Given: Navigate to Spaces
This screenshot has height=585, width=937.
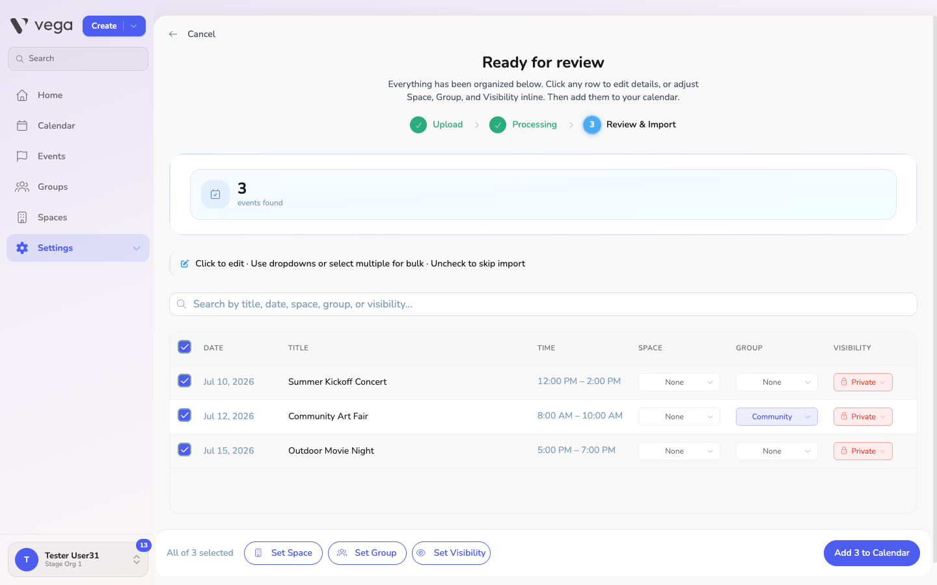Looking at the screenshot, I should pos(78,217).
